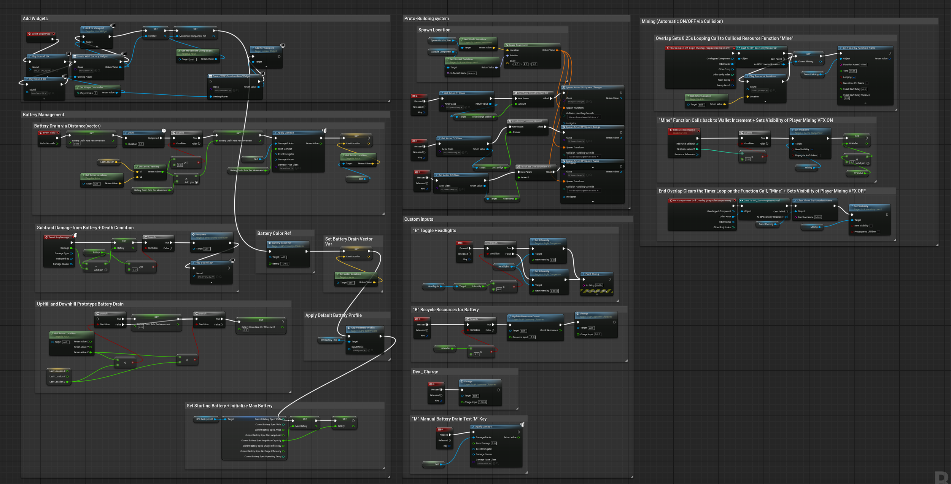
Task: Click the SpawnActor BP Spawn Charger icon
Action: 563,88
